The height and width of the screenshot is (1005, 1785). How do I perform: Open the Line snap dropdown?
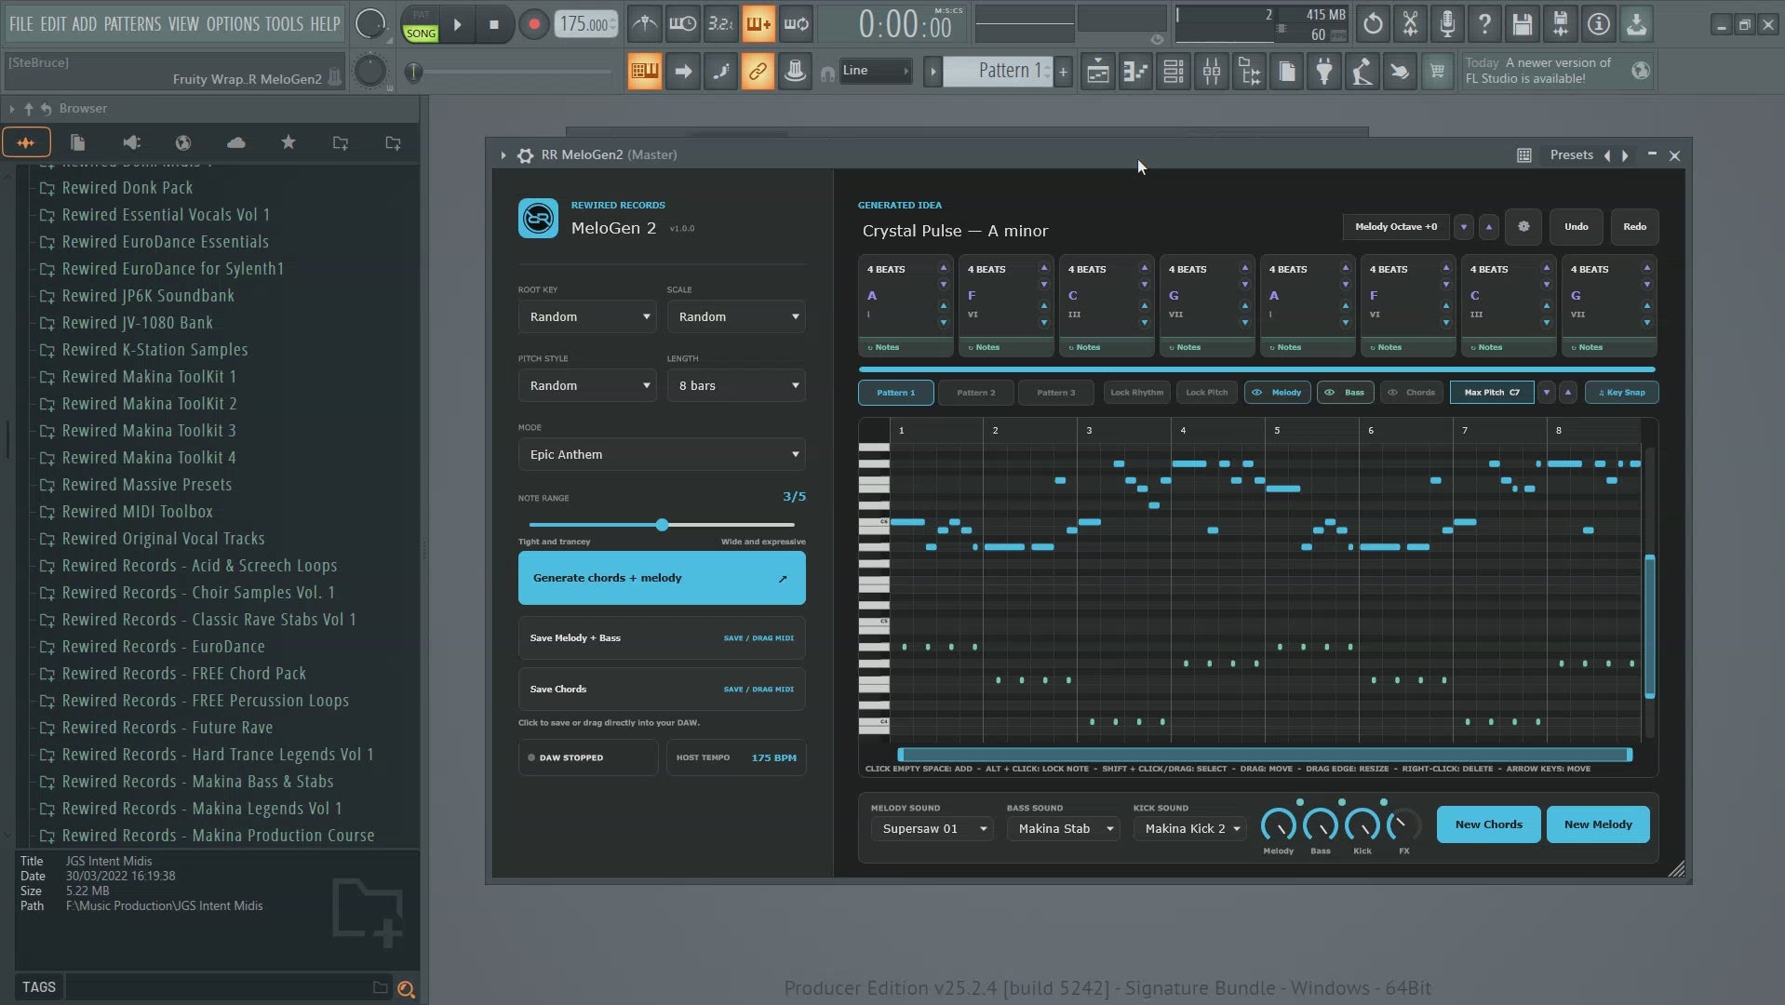(875, 71)
